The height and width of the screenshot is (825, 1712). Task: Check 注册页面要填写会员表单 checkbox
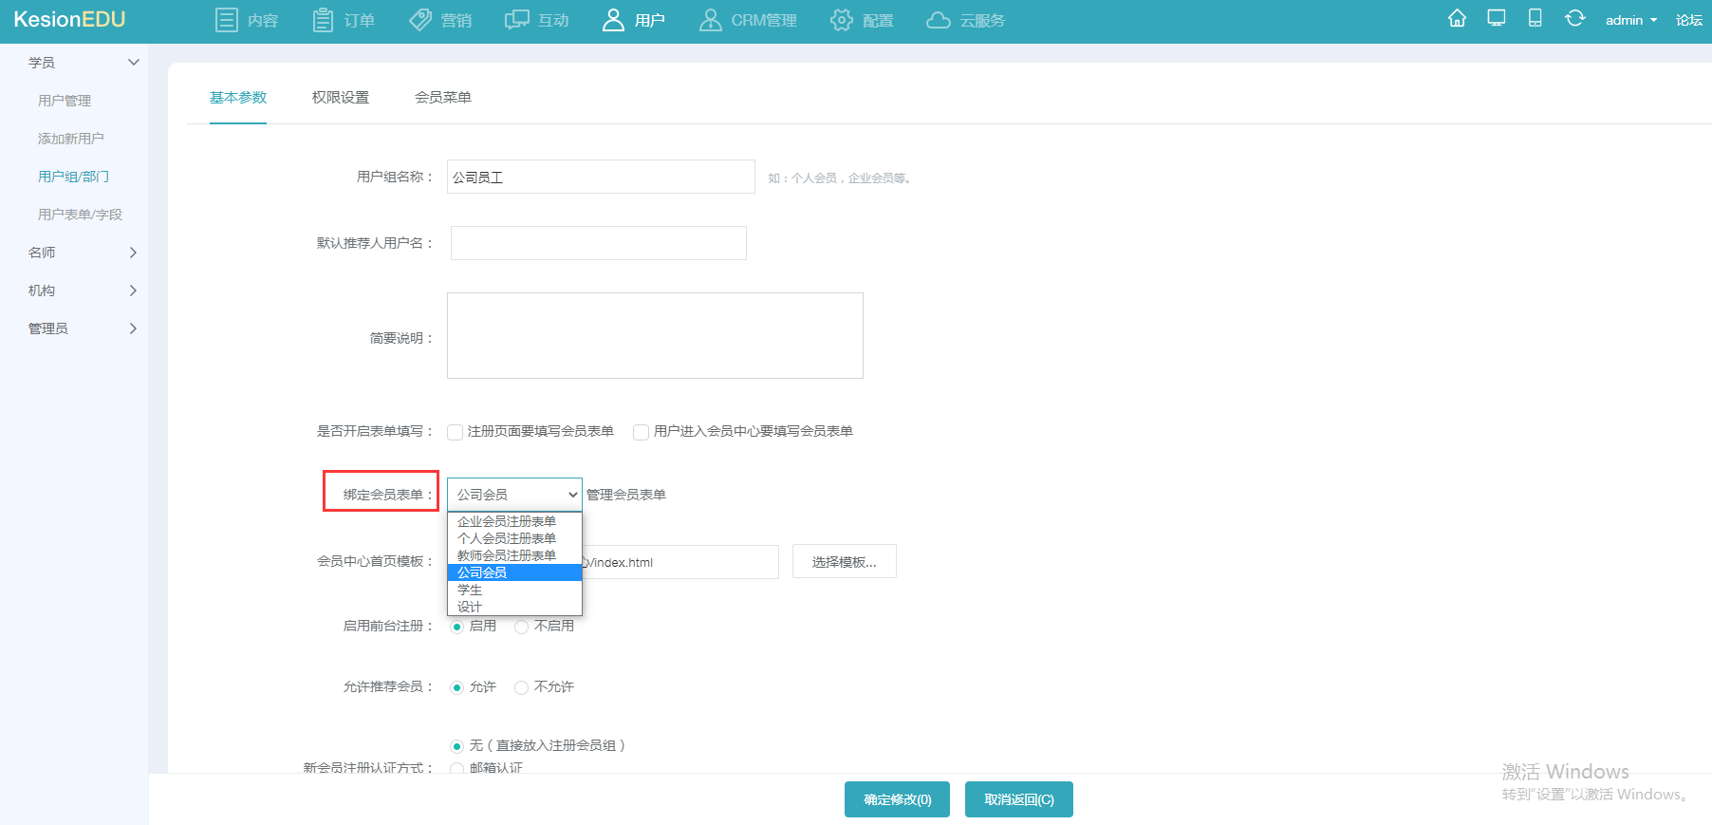(x=456, y=432)
